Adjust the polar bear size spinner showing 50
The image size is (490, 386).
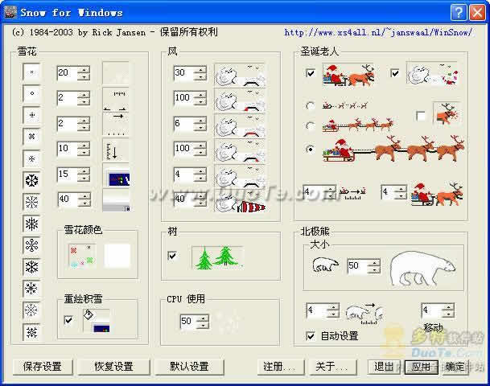(x=374, y=266)
